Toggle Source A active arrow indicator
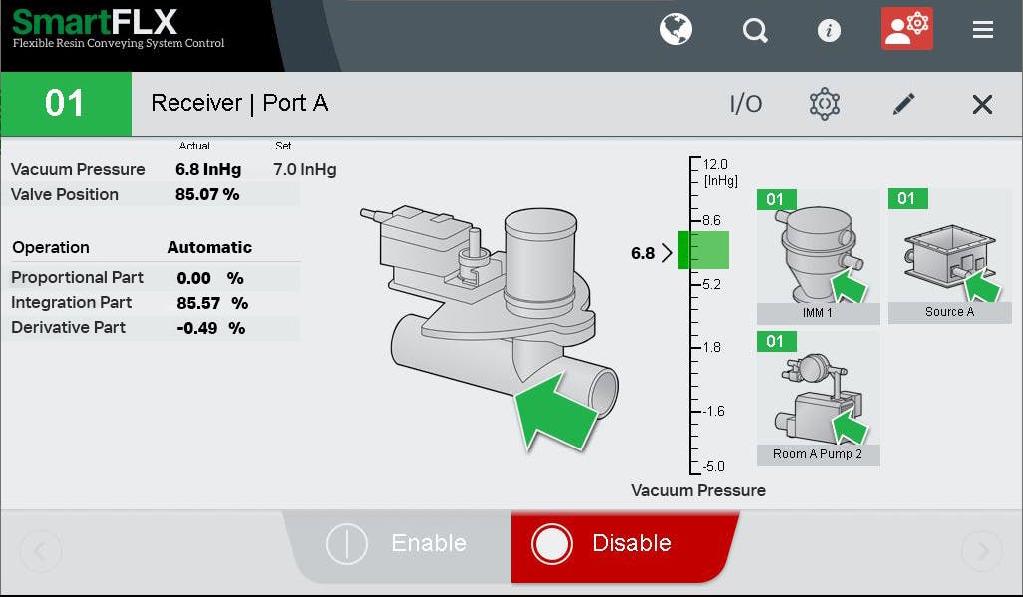 tap(980, 289)
